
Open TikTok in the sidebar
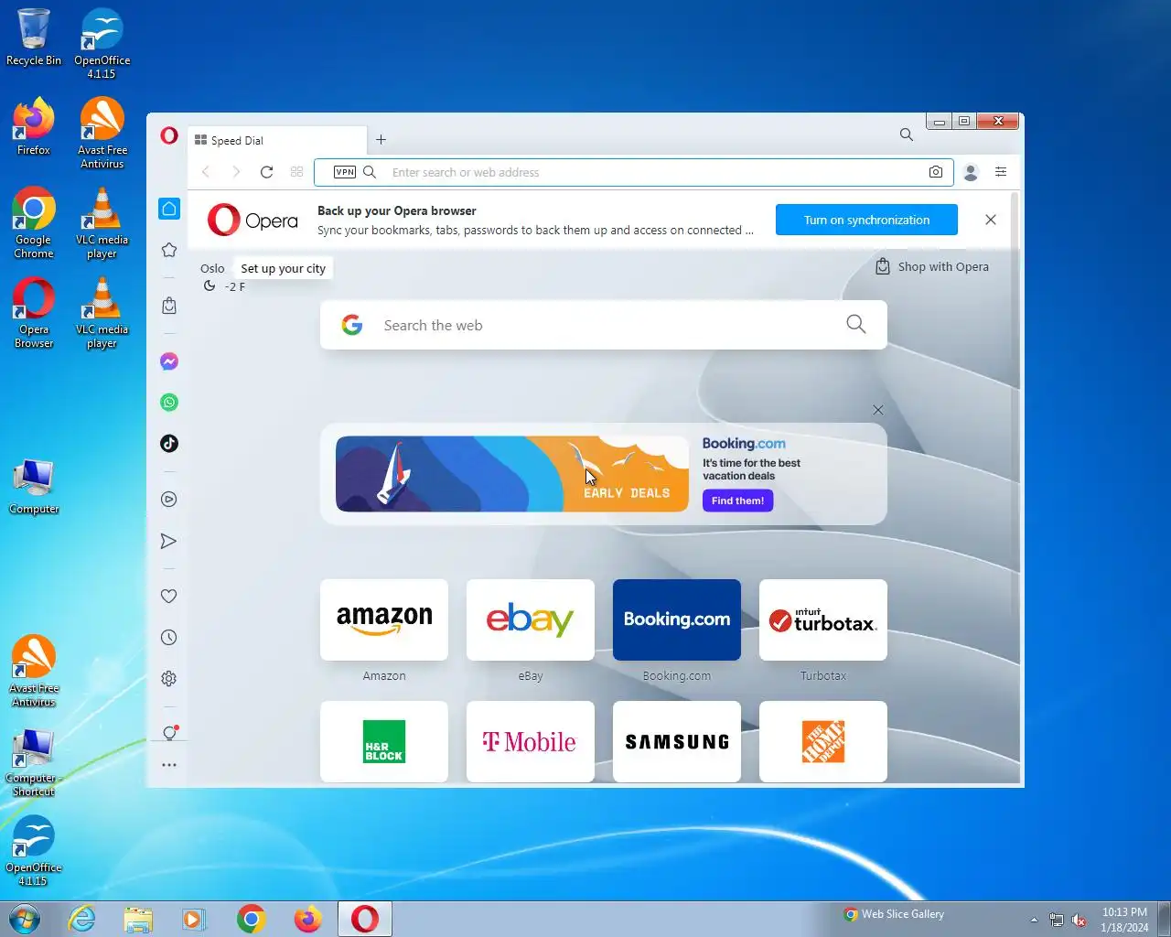[x=169, y=444]
